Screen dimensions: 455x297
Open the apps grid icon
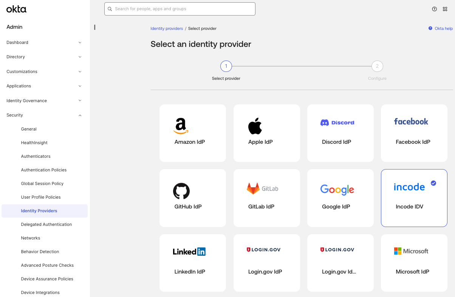(x=445, y=9)
